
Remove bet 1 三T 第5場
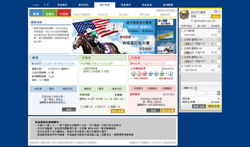219,31
